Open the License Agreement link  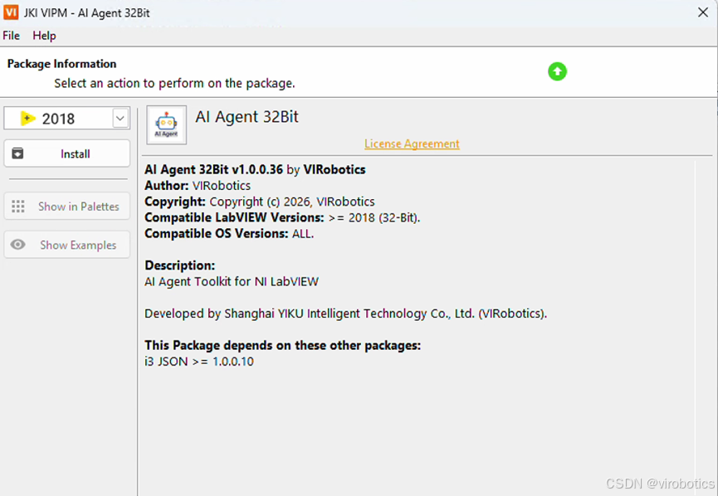(412, 143)
